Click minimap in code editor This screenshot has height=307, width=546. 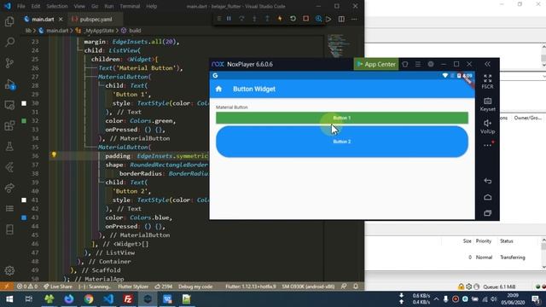(337, 45)
